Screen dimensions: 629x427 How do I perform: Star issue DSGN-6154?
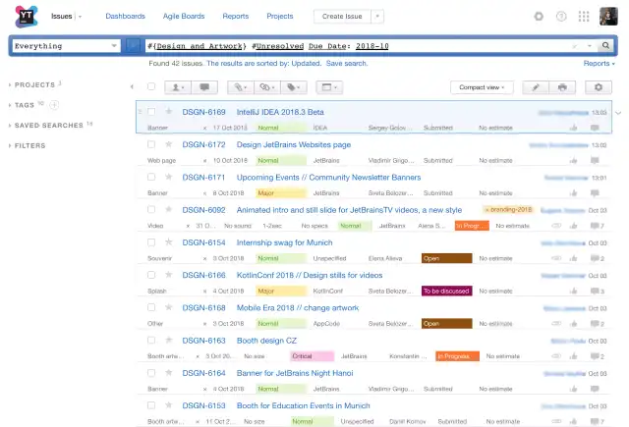coord(169,241)
